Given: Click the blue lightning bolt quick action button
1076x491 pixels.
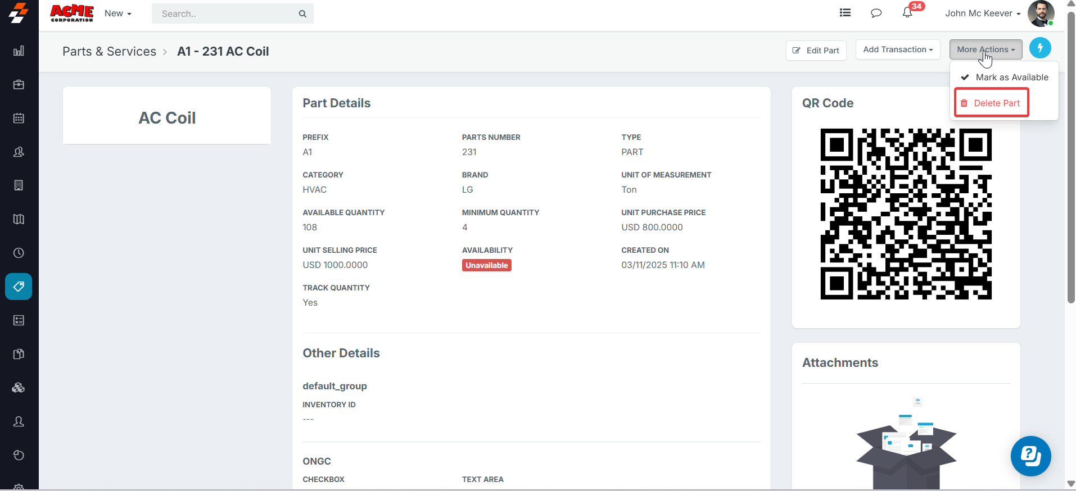Looking at the screenshot, I should click(x=1040, y=48).
